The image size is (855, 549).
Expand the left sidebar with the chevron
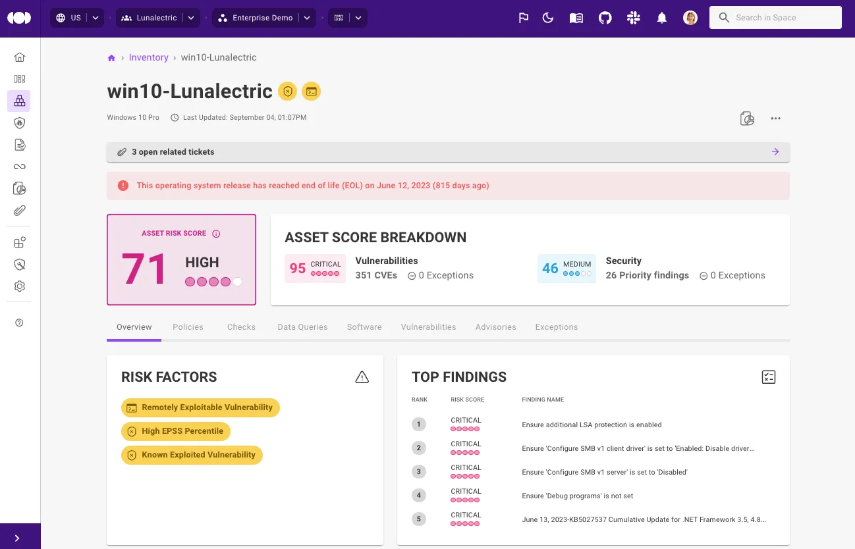(x=17, y=538)
